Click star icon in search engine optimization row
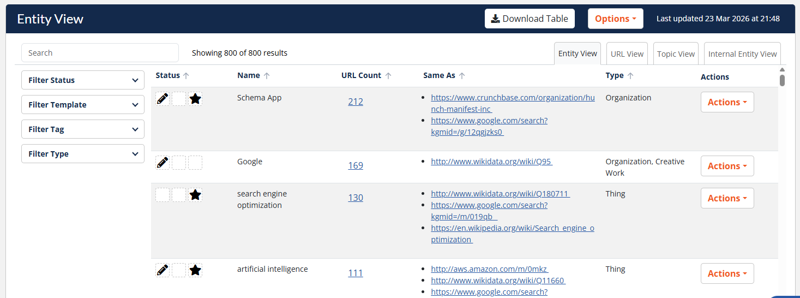Image resolution: width=800 pixels, height=298 pixels. tap(195, 195)
